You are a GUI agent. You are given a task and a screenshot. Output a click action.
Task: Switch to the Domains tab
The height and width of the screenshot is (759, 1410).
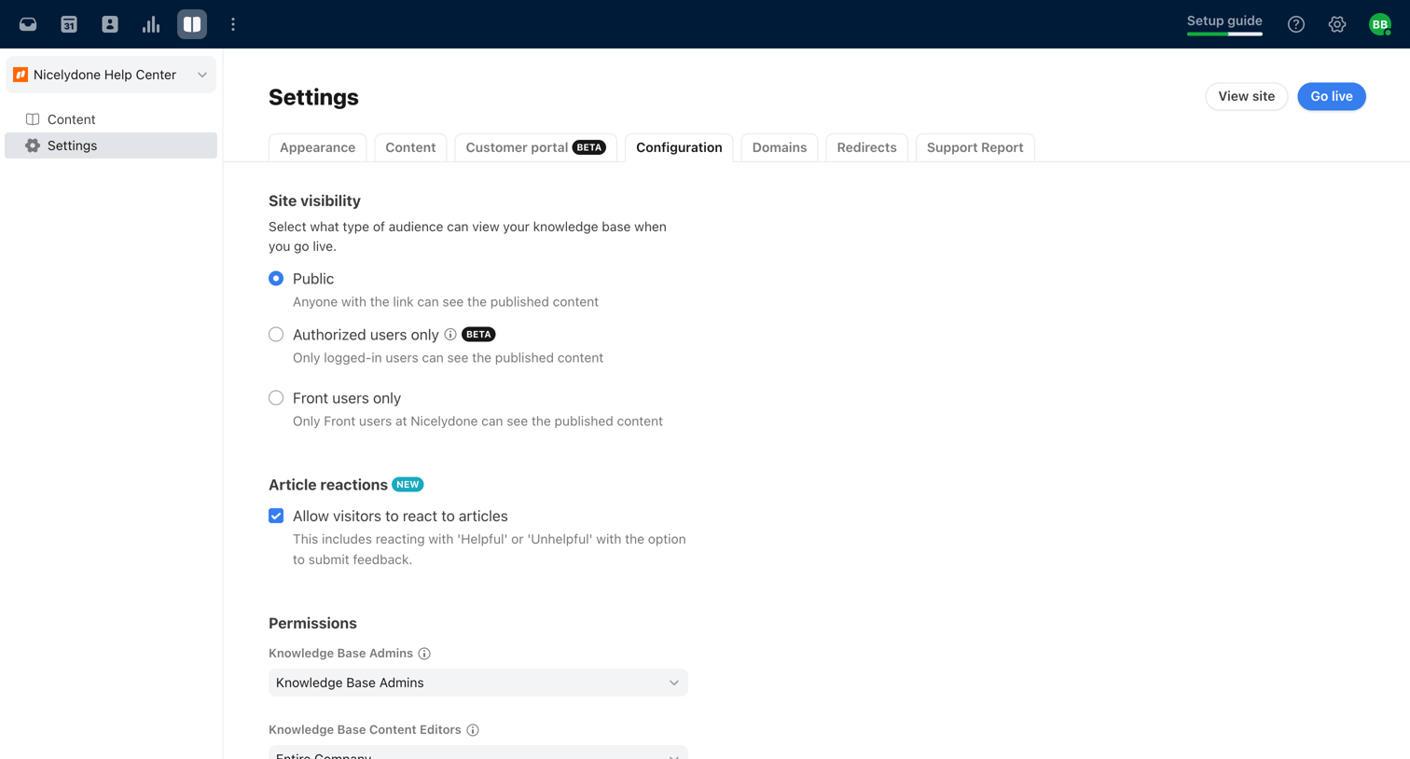780,147
